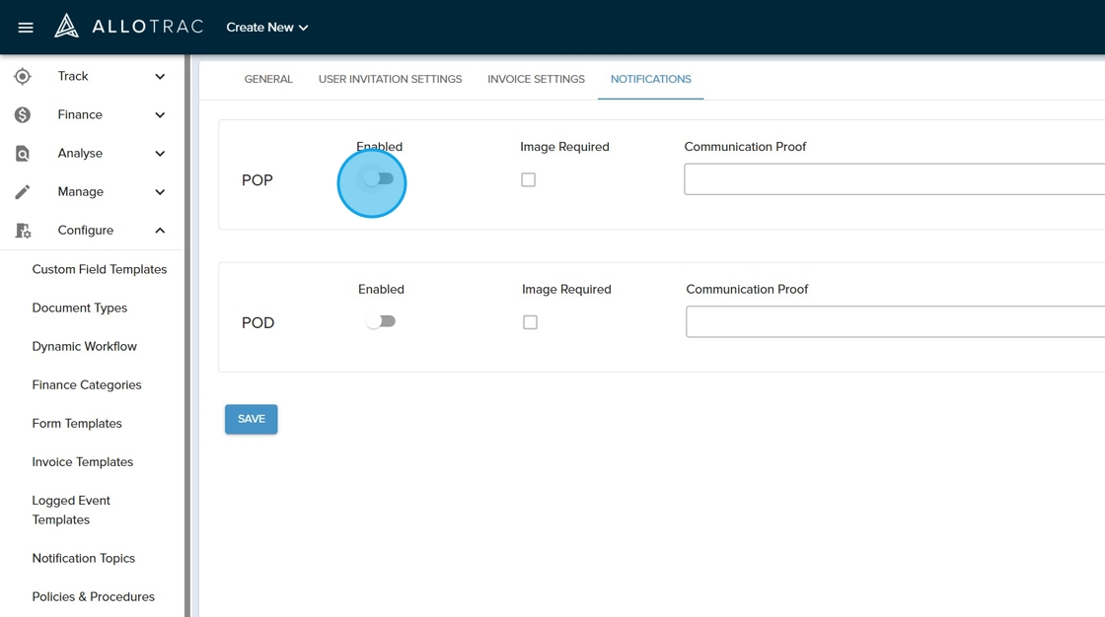Click the Allotrac logo icon
Screen dimensions: 1105x617
[x=66, y=27]
